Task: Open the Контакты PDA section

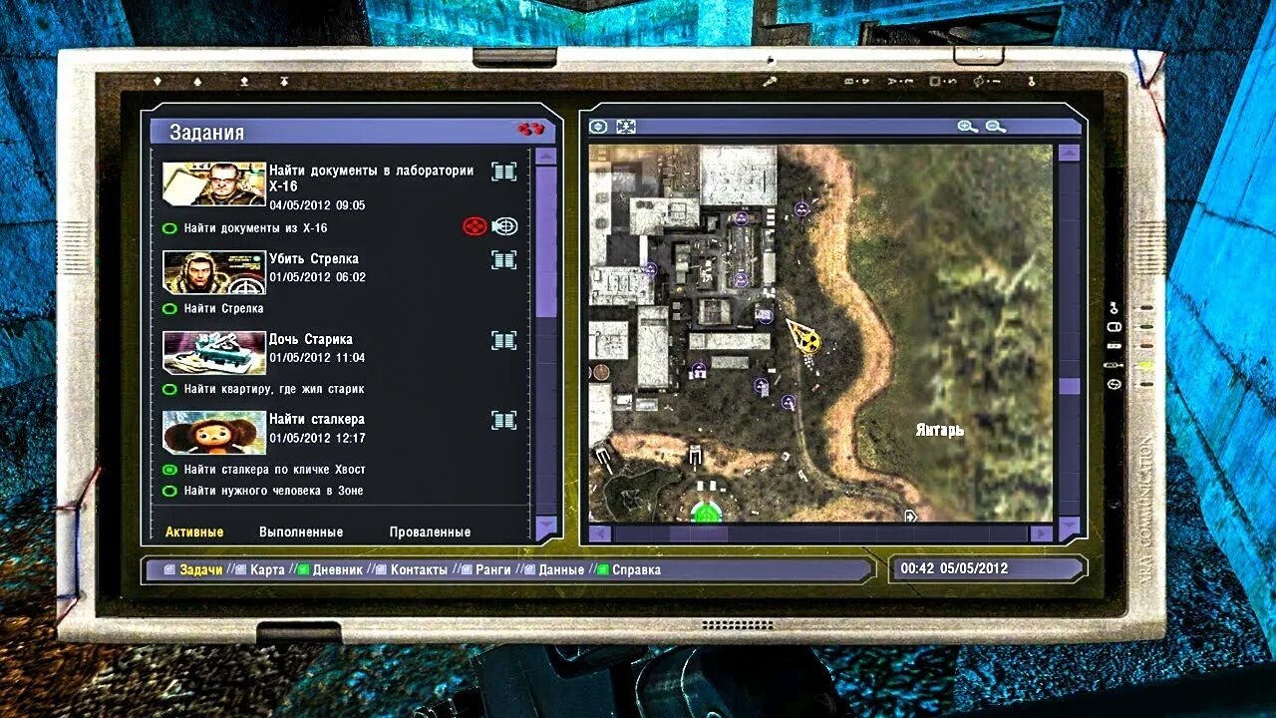Action: click(x=419, y=570)
